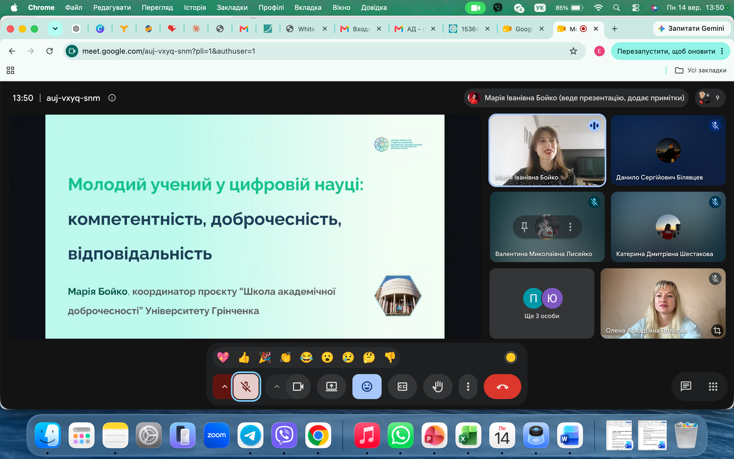The image size is (734, 459).
Task: Turn on closed captions
Action: (x=402, y=386)
